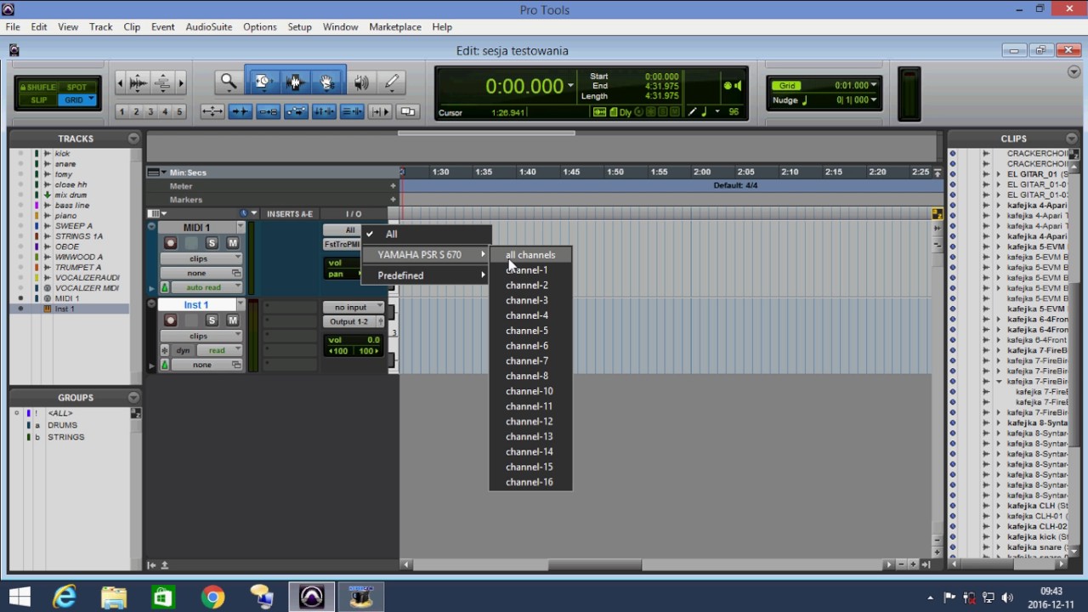The image size is (1088, 612).
Task: Mute the MIDI 1 track
Action: click(x=232, y=243)
